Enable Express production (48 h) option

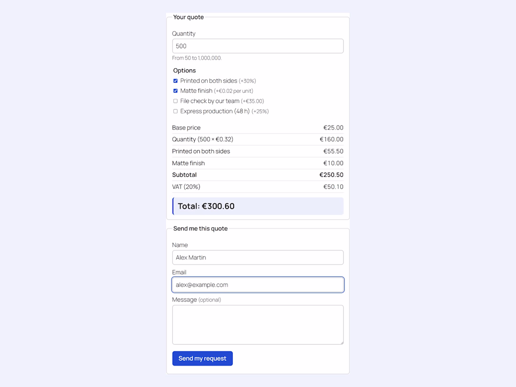[175, 111]
